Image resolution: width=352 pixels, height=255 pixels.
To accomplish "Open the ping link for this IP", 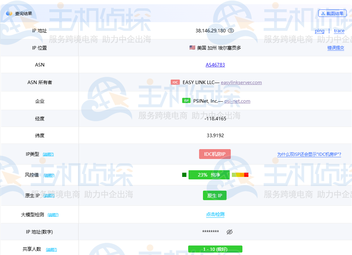I will pyautogui.click(x=319, y=31).
